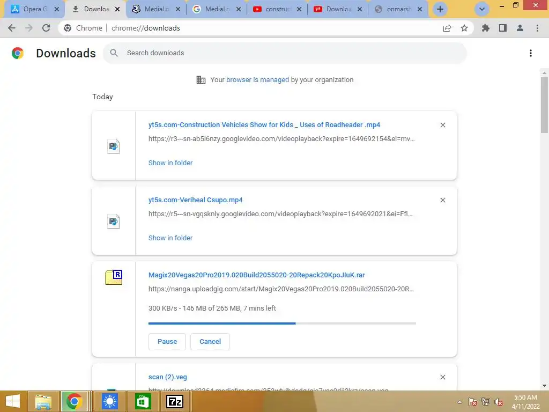Open the Magix Vegas Pro rar file link
This screenshot has width=549, height=412.
[256, 275]
